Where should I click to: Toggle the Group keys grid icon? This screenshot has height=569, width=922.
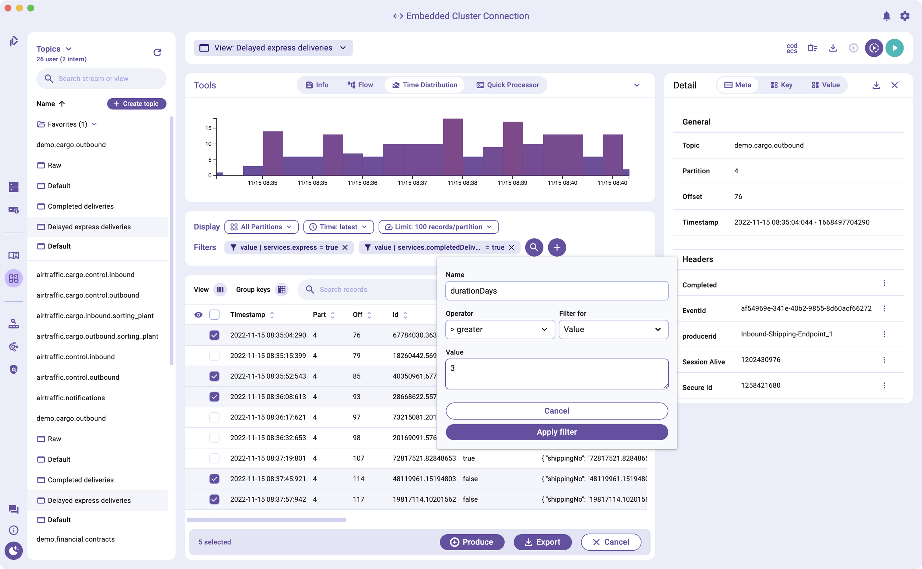(x=282, y=289)
